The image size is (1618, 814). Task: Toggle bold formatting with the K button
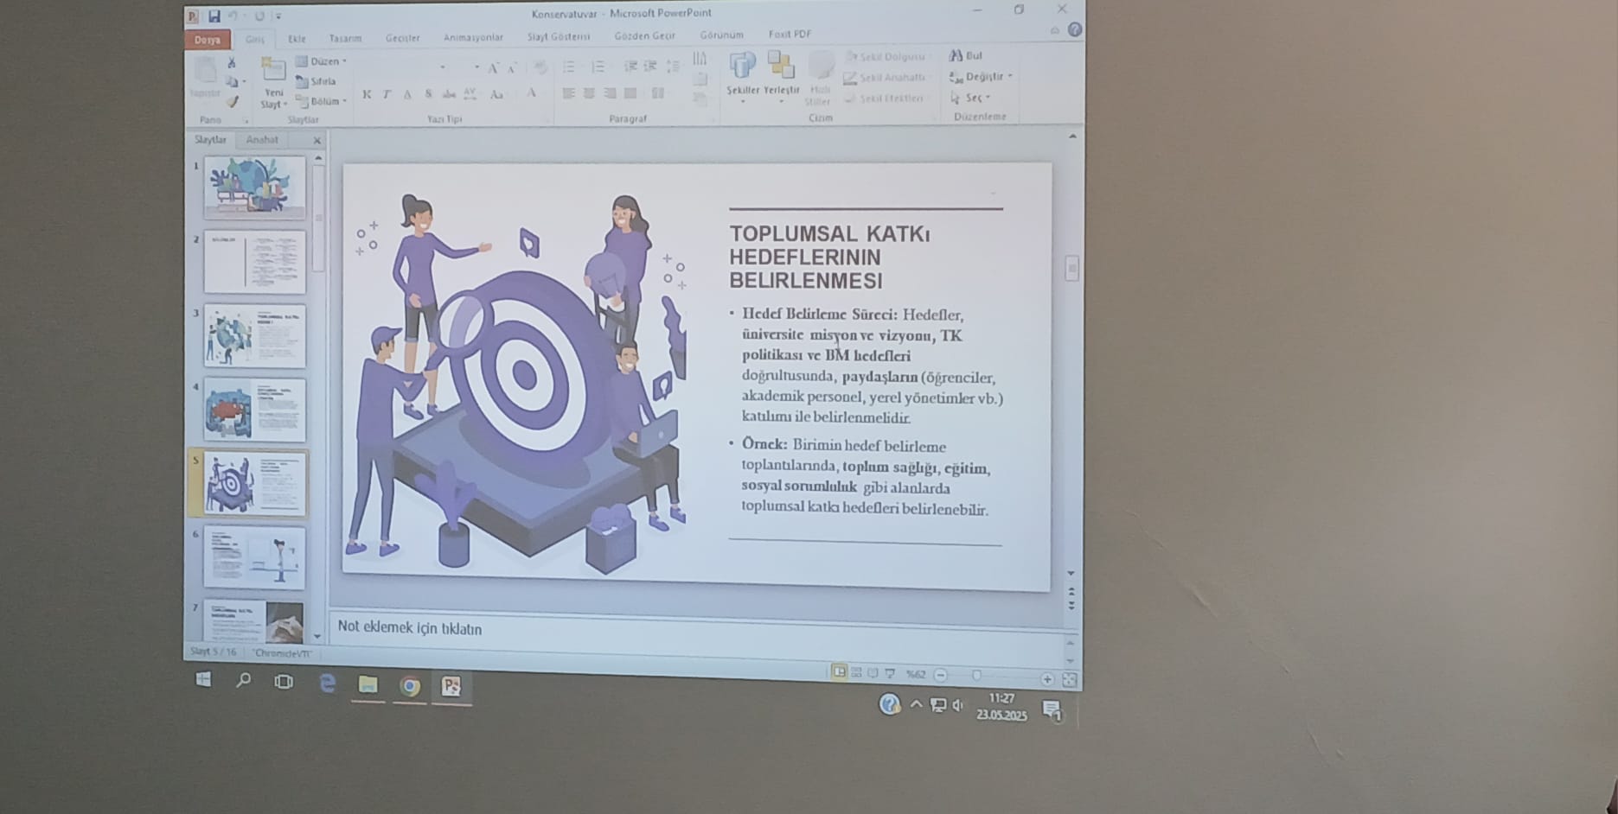coord(367,94)
